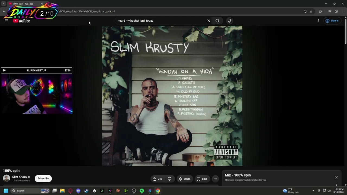Start a voice search with the microphone
The width and height of the screenshot is (347, 195).
pos(230,21)
